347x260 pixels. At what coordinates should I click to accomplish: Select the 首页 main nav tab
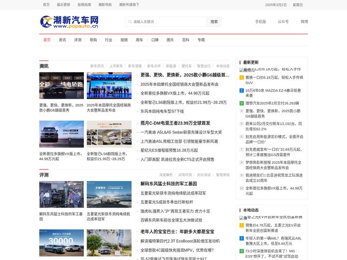47,40
